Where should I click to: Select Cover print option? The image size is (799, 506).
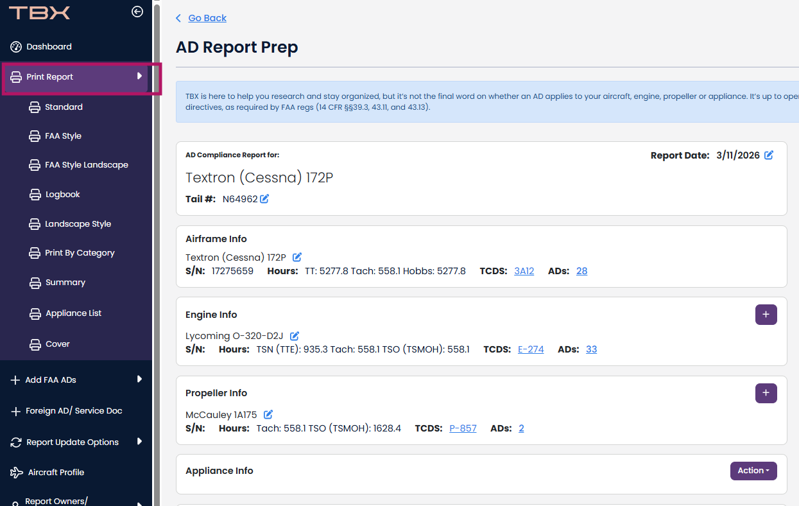58,344
